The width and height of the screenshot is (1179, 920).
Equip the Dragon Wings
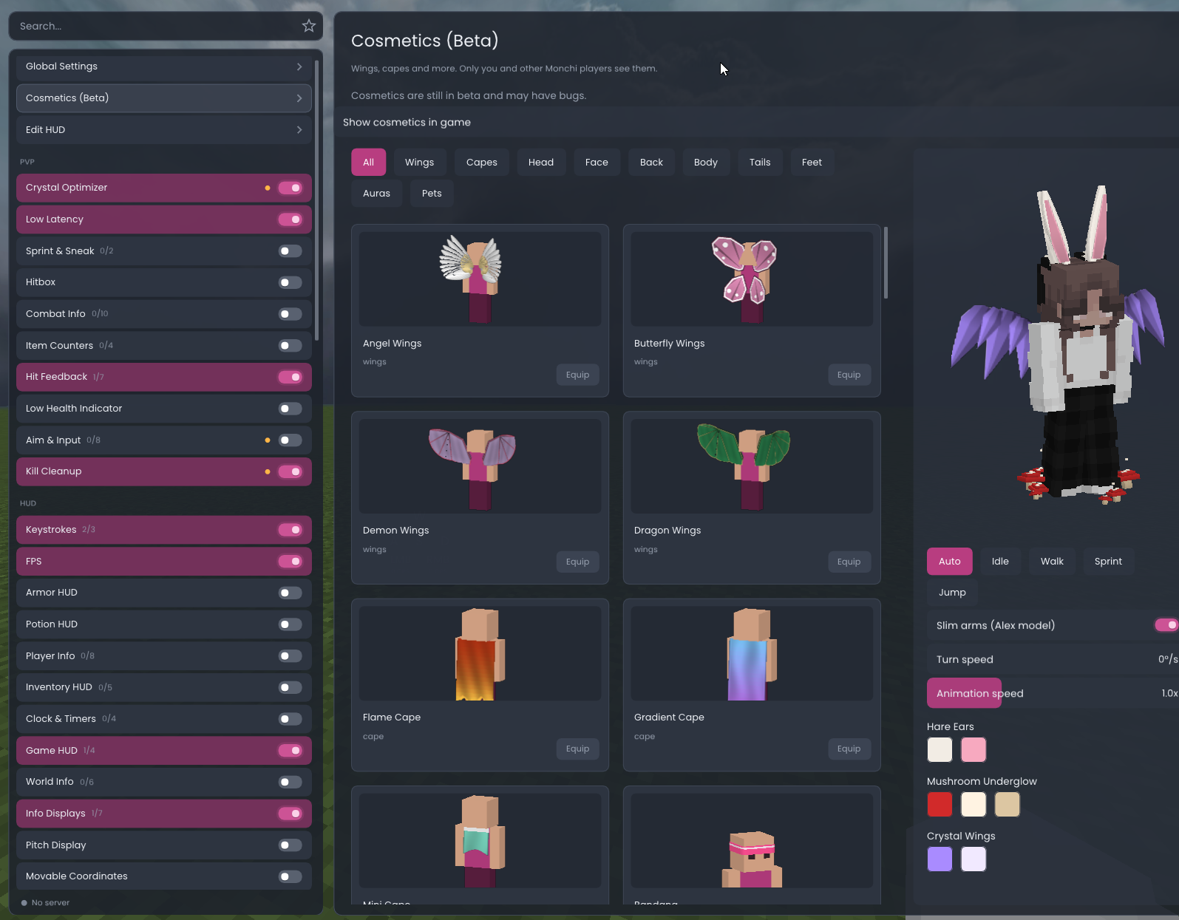(849, 562)
